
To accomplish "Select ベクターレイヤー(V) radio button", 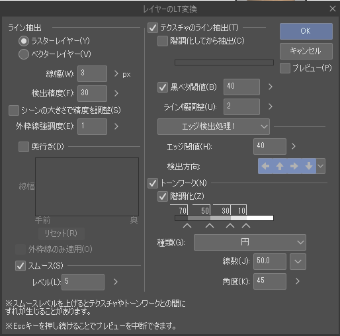I will coord(24,54).
